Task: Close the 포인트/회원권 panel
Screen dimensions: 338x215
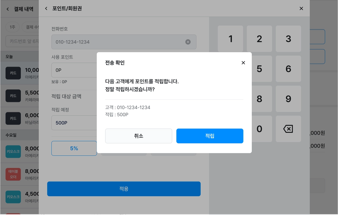Action: [x=301, y=8]
